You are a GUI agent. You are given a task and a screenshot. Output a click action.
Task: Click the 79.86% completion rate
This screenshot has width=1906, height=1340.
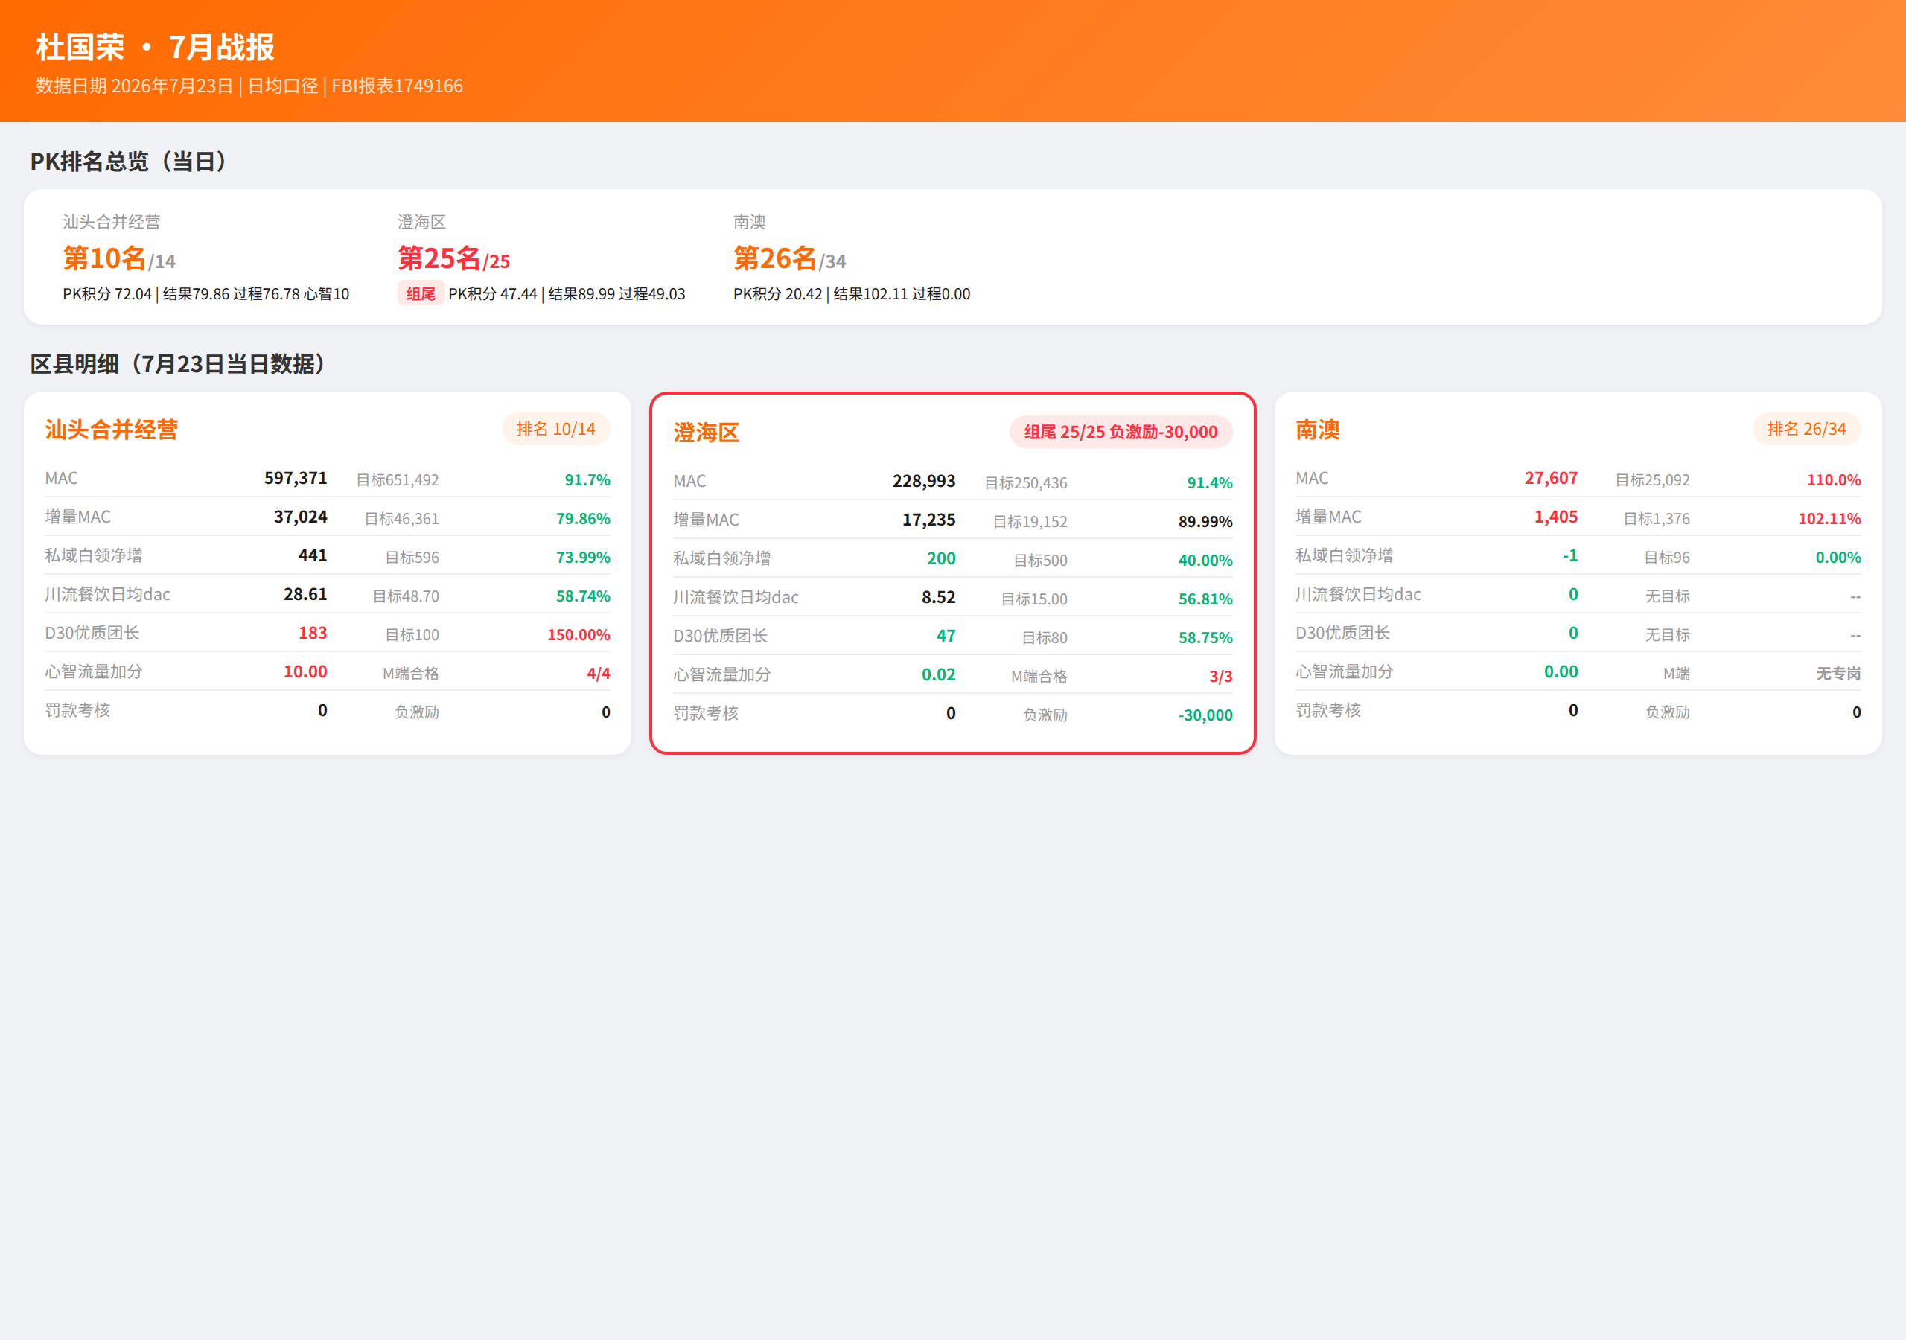pos(583,519)
